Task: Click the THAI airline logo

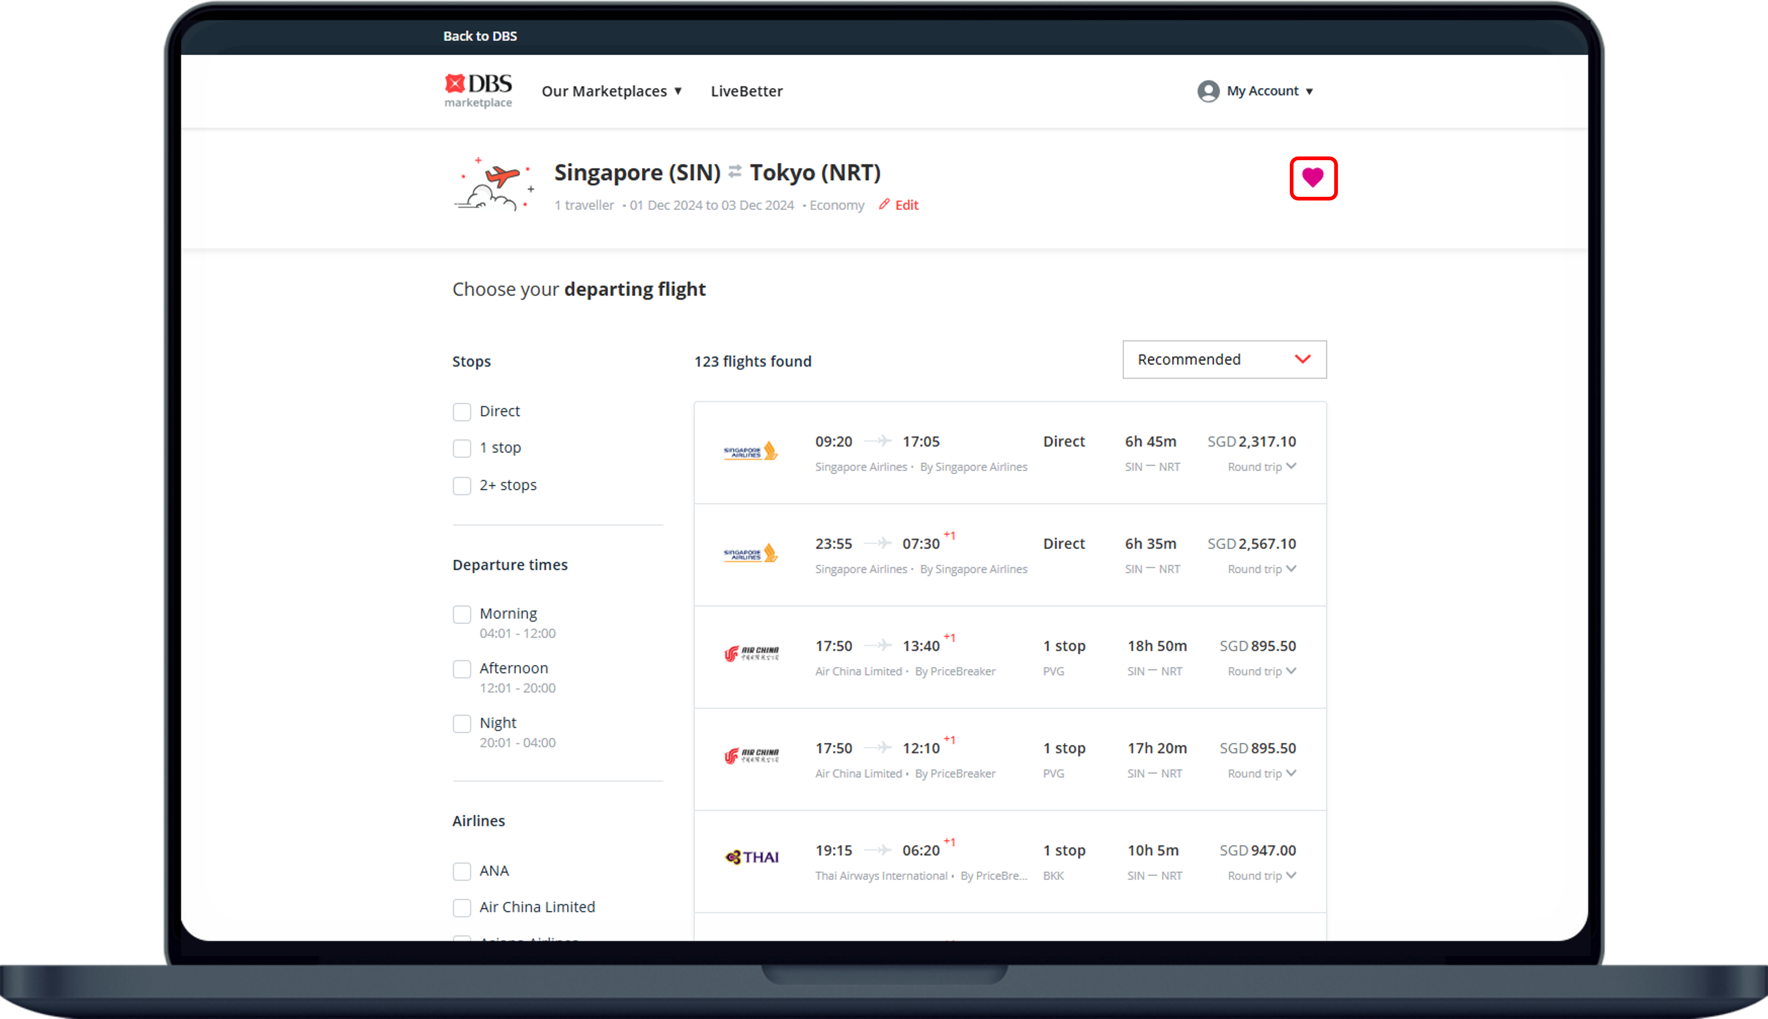Action: [752, 857]
